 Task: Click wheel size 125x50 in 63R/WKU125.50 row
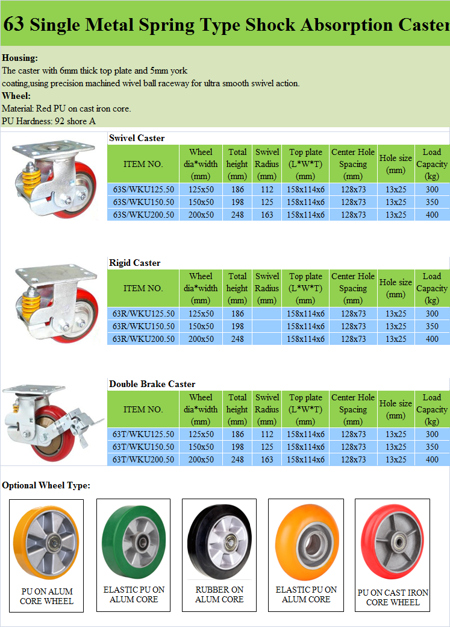pyautogui.click(x=201, y=314)
